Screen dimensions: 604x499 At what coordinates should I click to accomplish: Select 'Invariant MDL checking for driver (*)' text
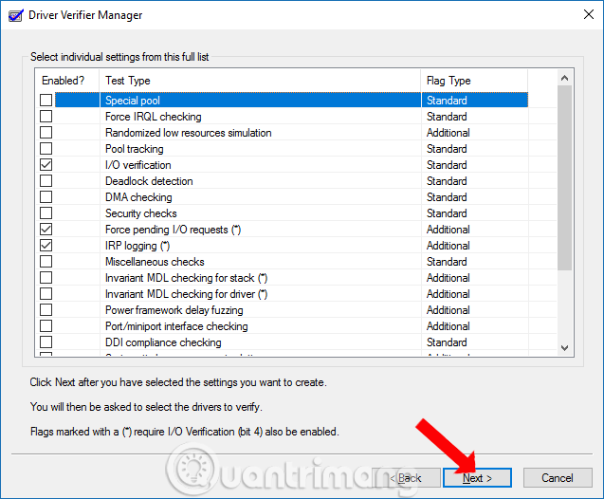click(187, 294)
